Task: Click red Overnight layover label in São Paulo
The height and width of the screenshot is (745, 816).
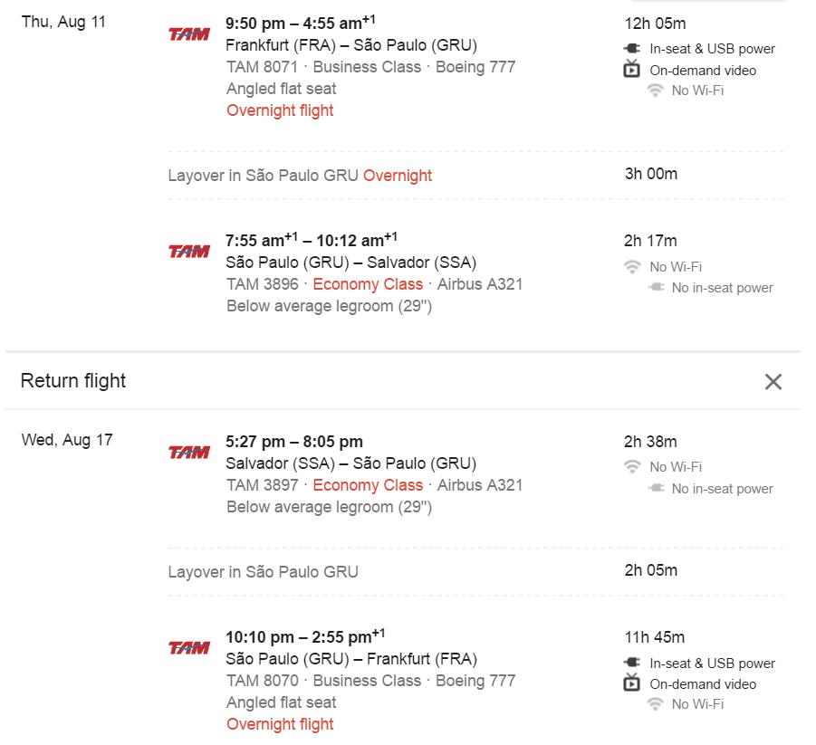Action: (x=398, y=176)
